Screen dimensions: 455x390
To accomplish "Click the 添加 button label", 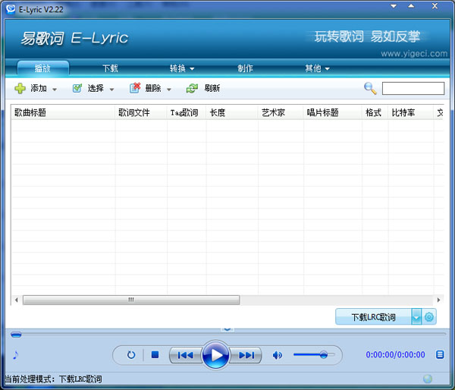I will tap(39, 88).
